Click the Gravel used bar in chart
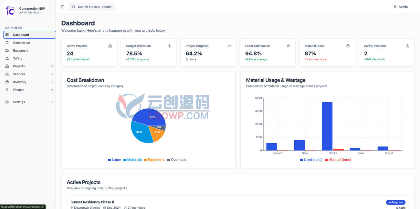The image size is (420, 209). 383,149
